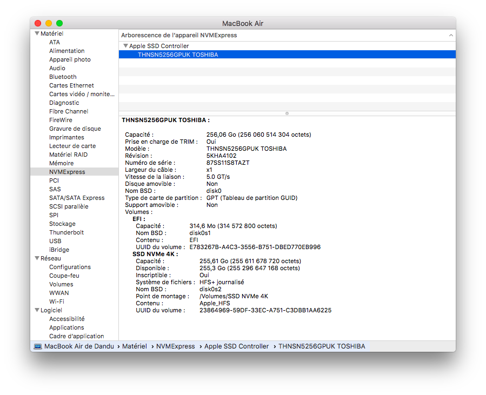The image size is (486, 395).
Task: Open the FireWire section
Action: pos(61,120)
